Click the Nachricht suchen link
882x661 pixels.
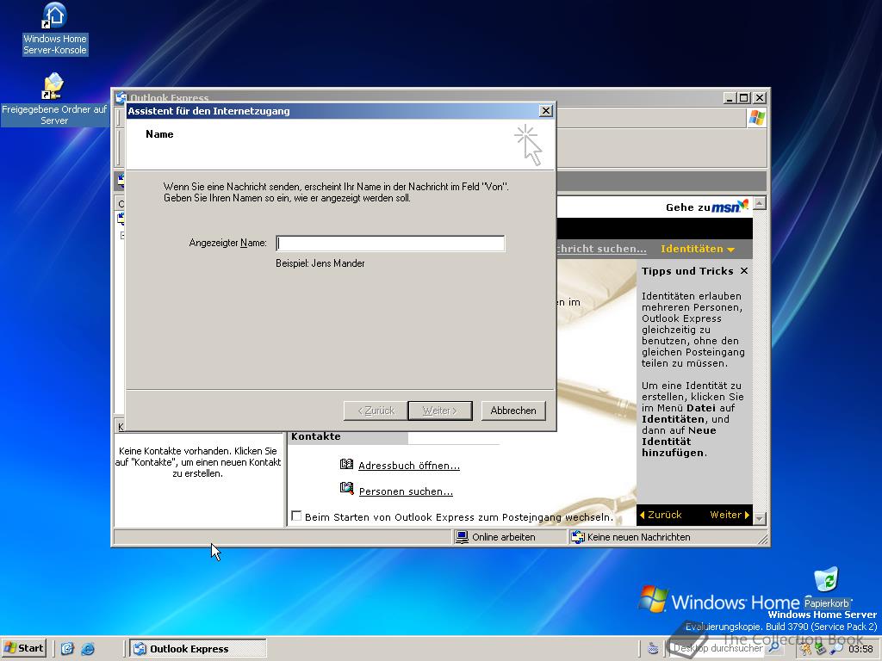[x=601, y=249]
